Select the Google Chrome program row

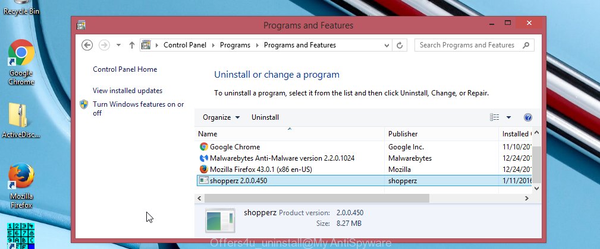tap(363, 147)
